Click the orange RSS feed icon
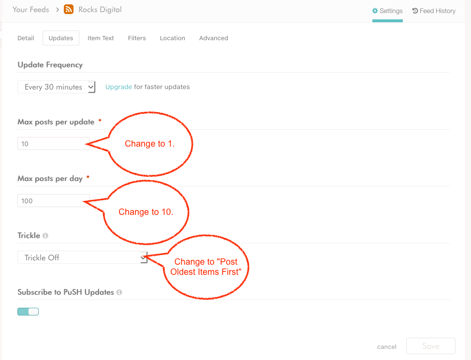 [69, 9]
